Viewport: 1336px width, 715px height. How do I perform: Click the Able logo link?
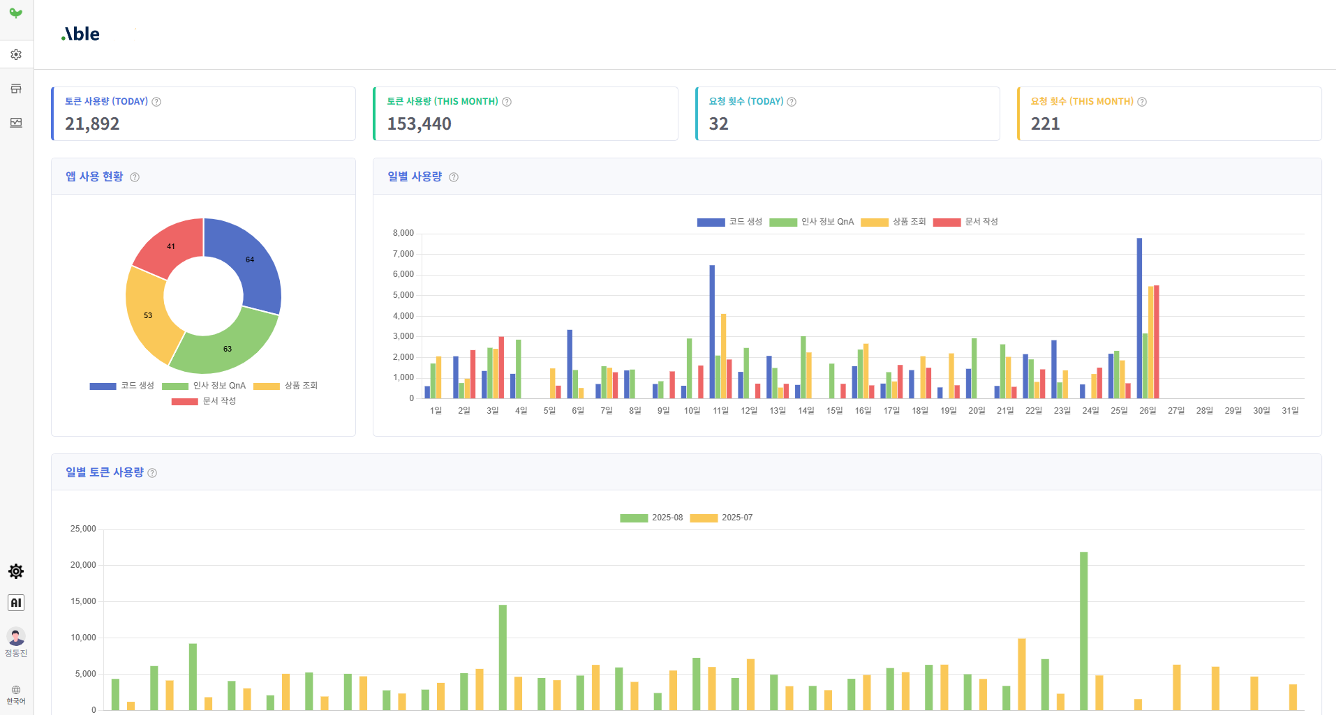point(81,33)
